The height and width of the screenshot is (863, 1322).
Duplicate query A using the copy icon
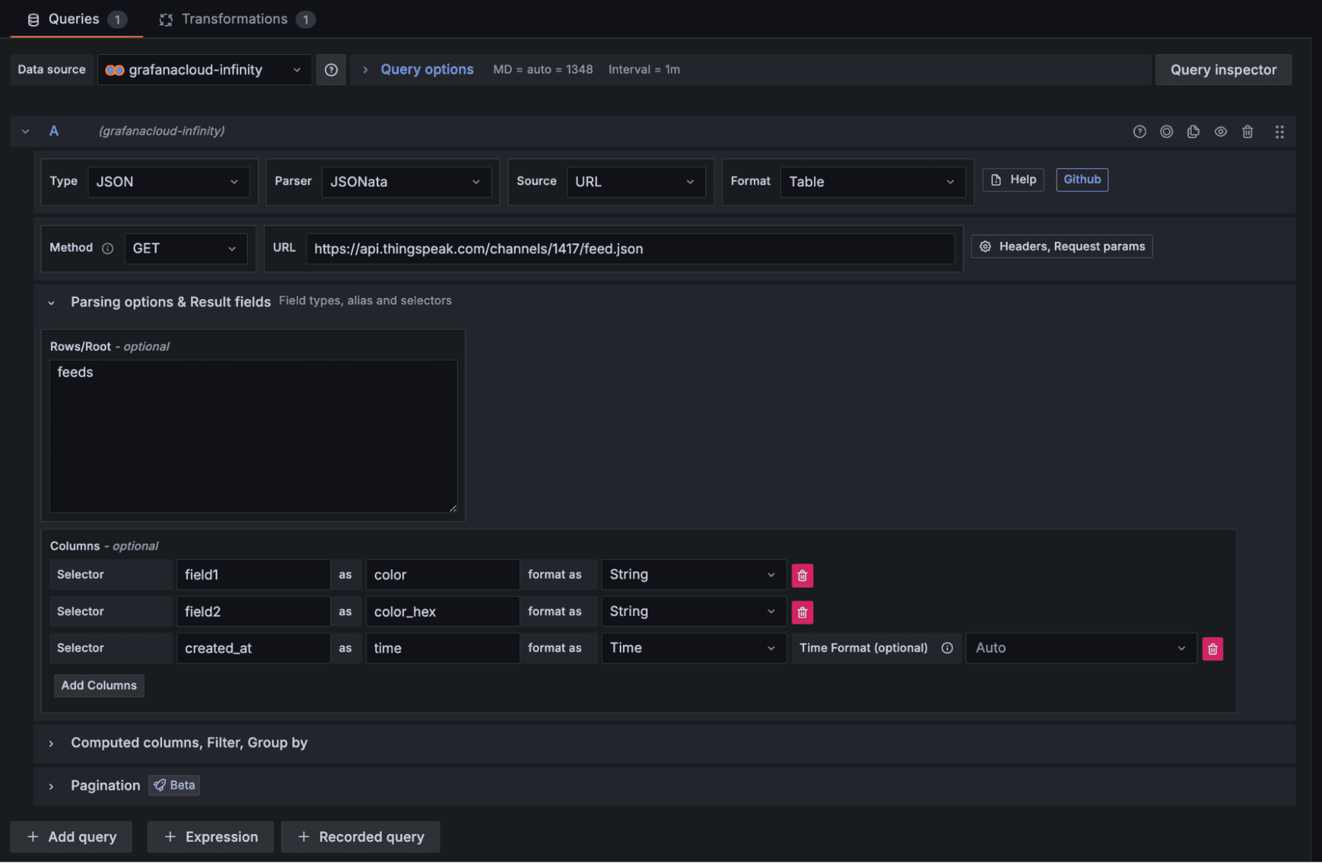1193,131
